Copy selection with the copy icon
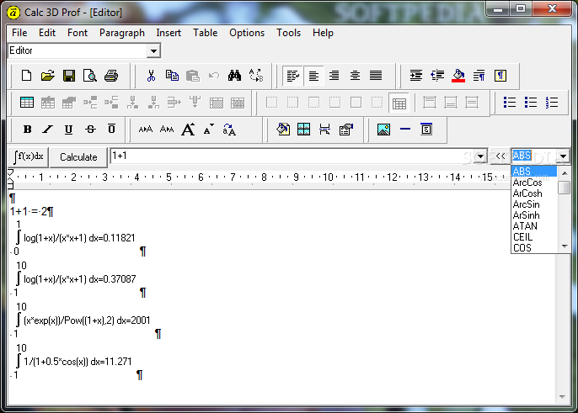The height and width of the screenshot is (413, 578). [x=172, y=76]
